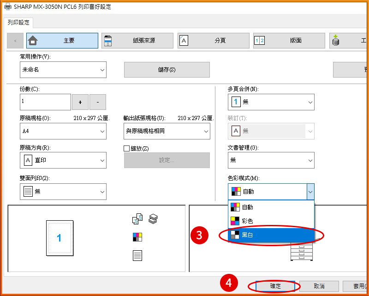
Task: Open the 原稿規格 dropdown showing A4
Action: tap(63, 131)
